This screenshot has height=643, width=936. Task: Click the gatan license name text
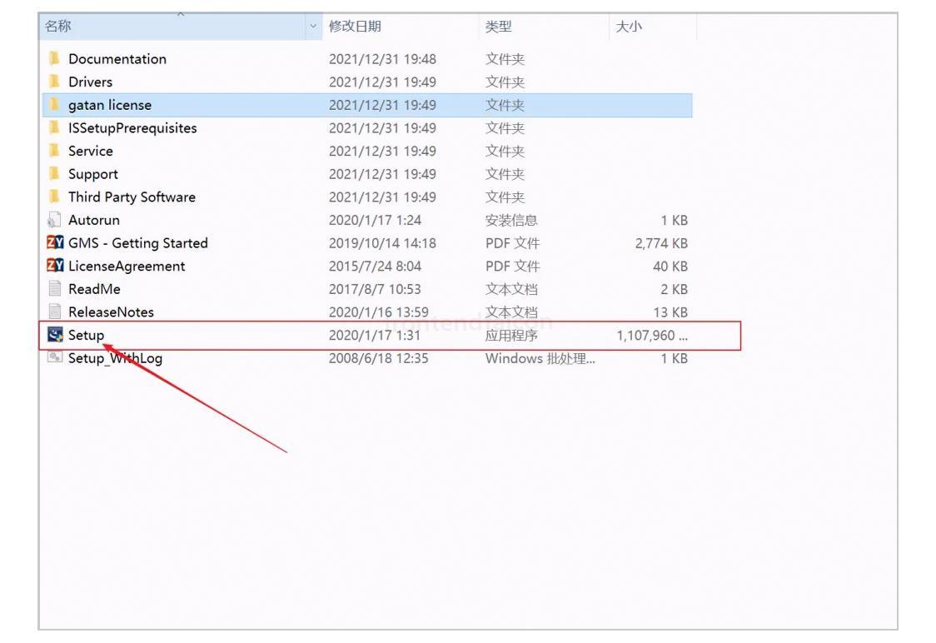pos(110,105)
